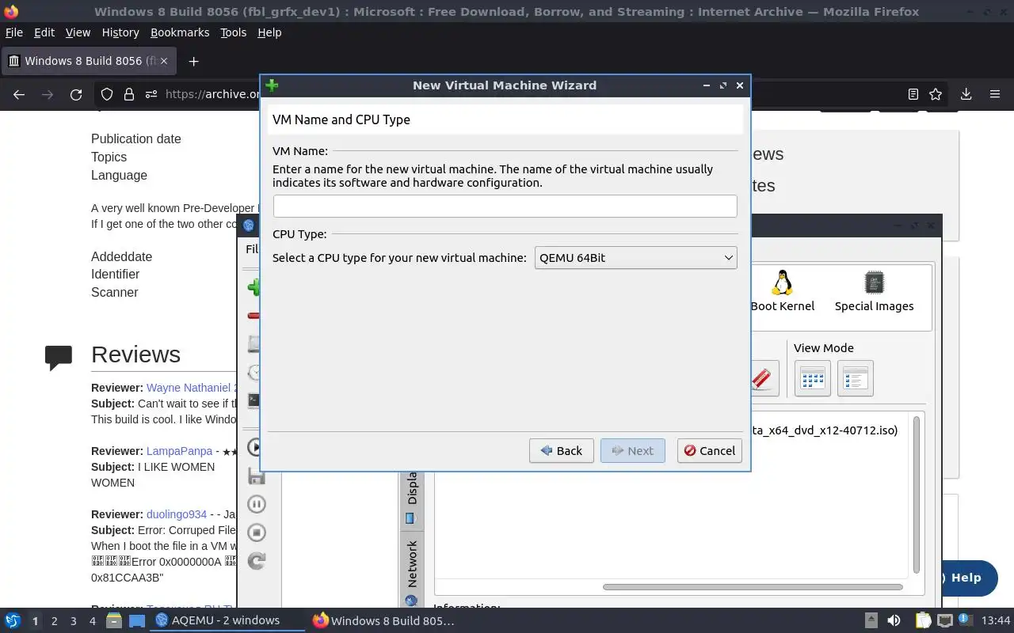Open the Firefox History menu
1014x633 pixels.
(120, 32)
